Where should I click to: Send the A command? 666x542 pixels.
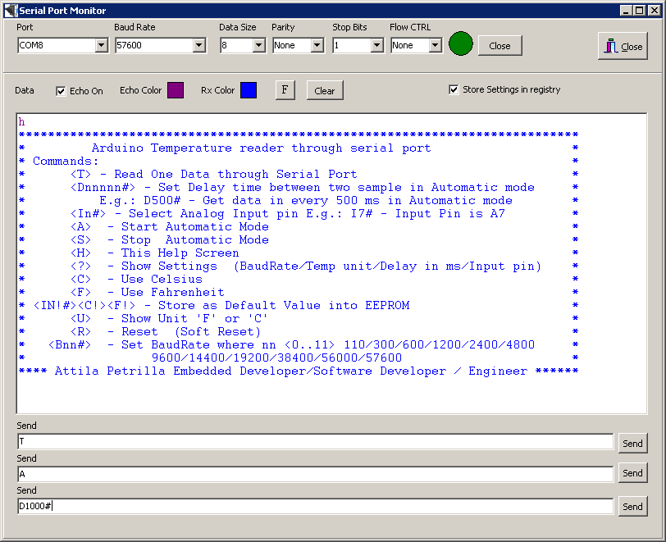click(x=632, y=473)
